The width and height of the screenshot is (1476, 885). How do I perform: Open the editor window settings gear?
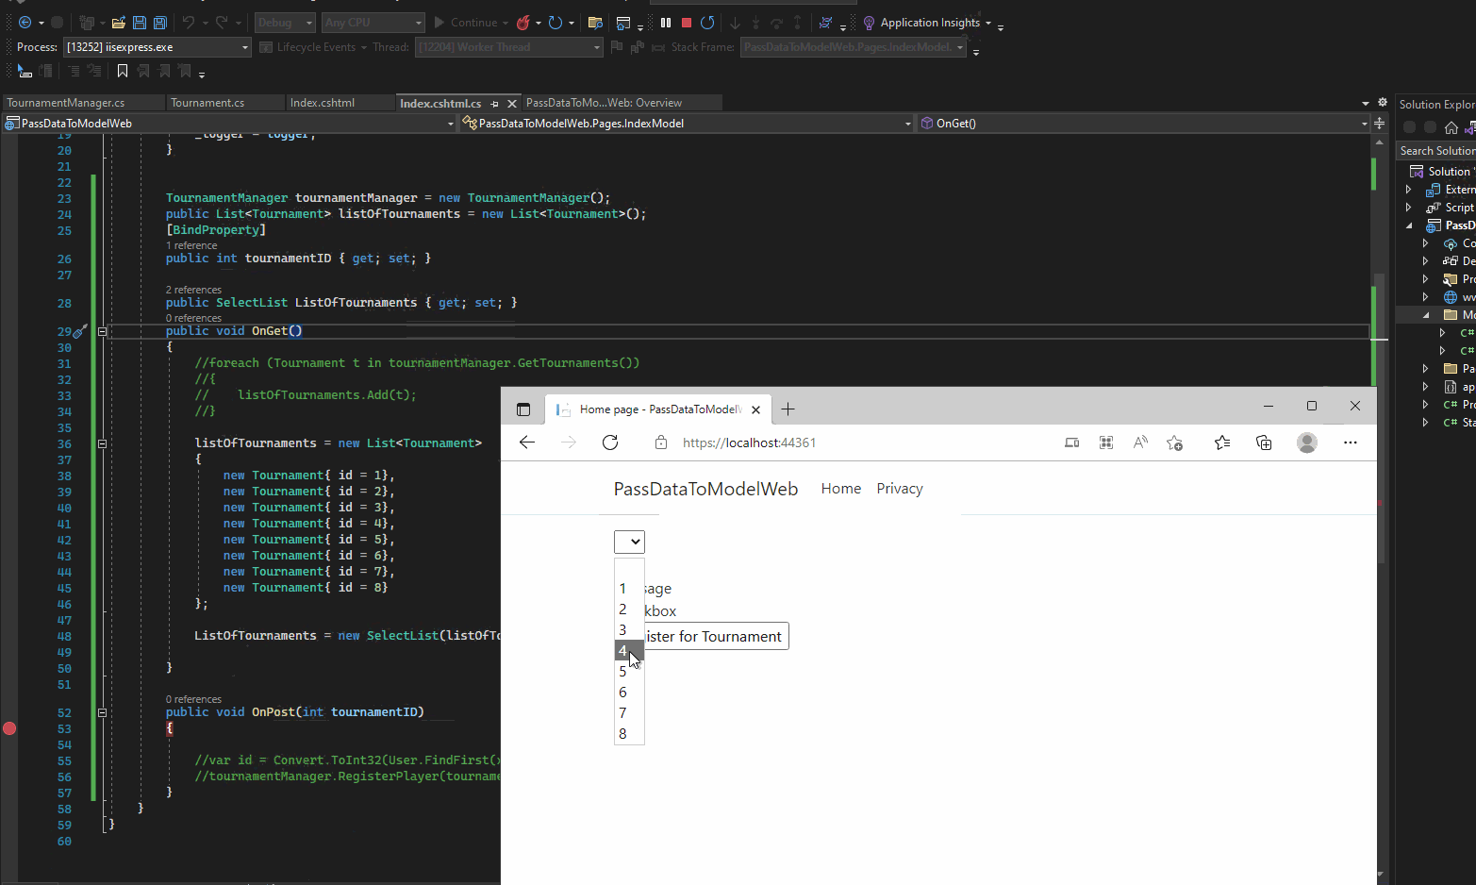point(1383,102)
